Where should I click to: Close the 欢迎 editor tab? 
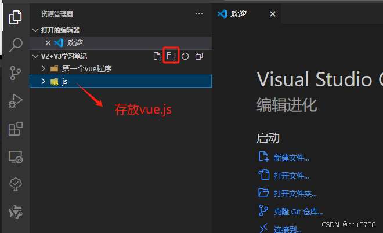273,14
